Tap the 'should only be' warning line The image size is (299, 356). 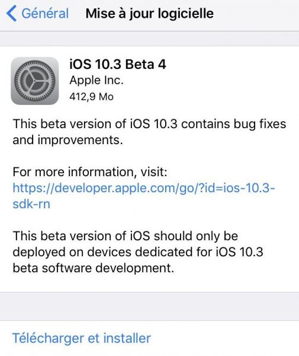pyautogui.click(x=126, y=236)
